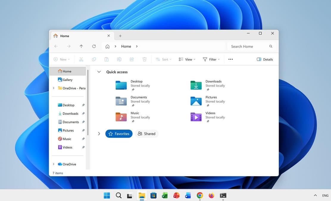Image resolution: width=331 pixels, height=201 pixels.
Task: Open the Gallery from the sidebar
Action: click(67, 80)
